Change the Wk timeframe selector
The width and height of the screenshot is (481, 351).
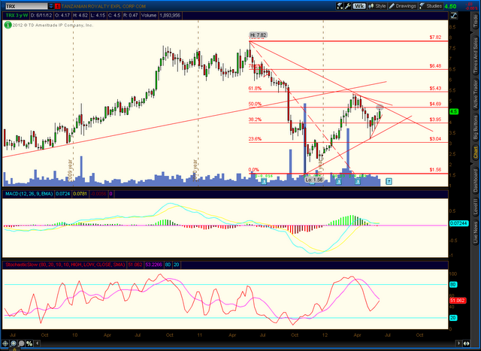(x=359, y=6)
